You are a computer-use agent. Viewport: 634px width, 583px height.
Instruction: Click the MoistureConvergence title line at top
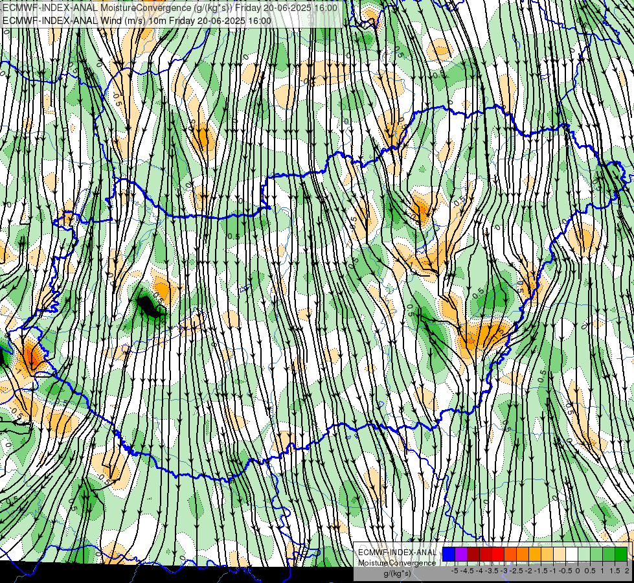(x=170, y=8)
